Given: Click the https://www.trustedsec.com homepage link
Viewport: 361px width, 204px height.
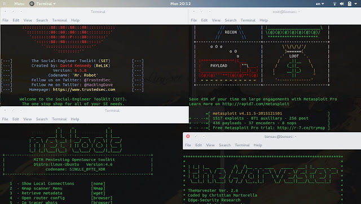Looking at the screenshot, I should click(84, 89).
